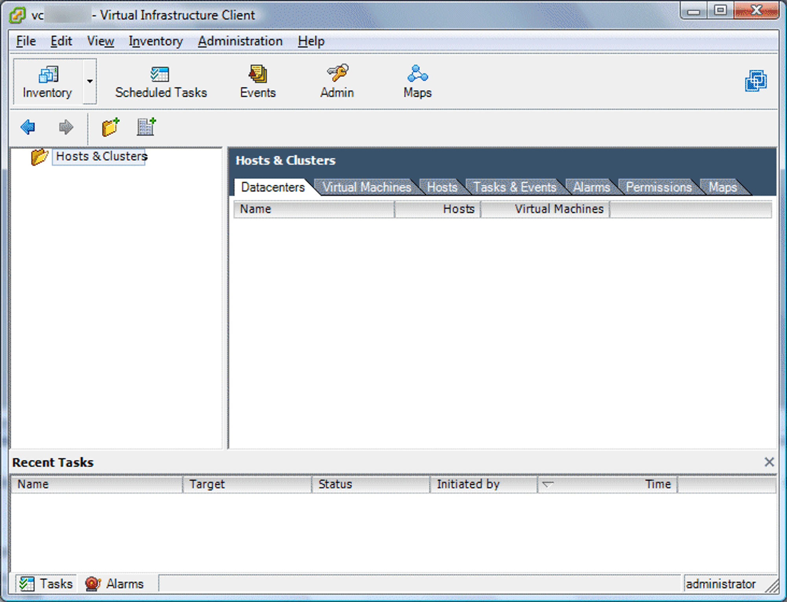This screenshot has width=787, height=602.
Task: Maximize the Virtual Infrastructure Client window
Action: click(x=720, y=10)
